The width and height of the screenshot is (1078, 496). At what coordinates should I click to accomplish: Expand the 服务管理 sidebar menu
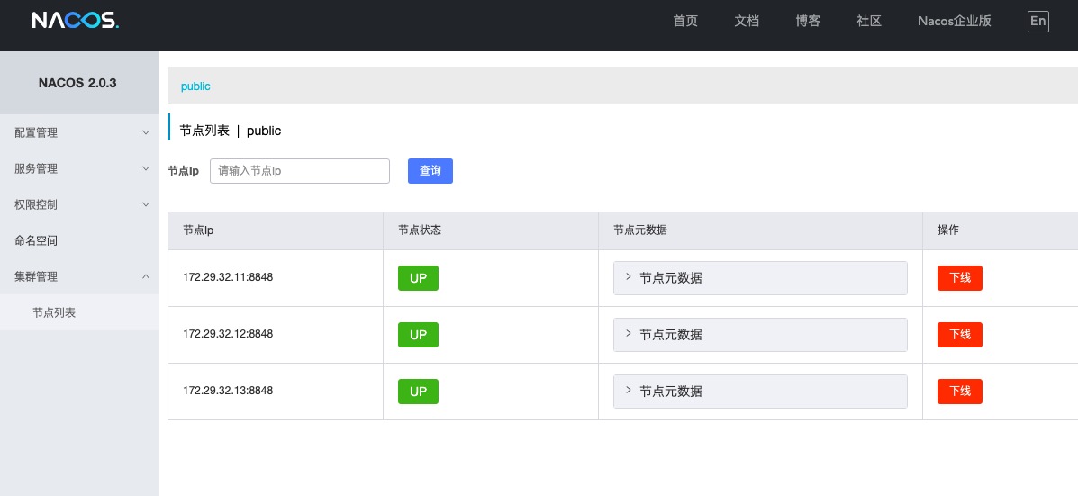tap(79, 168)
